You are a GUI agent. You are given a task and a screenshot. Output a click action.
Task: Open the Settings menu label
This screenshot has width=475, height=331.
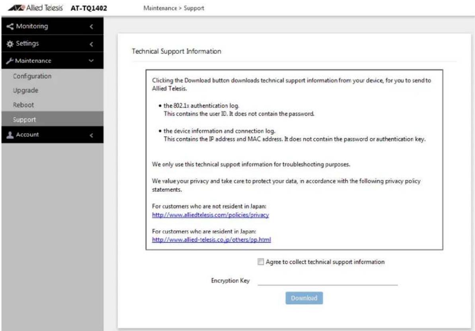tap(27, 43)
